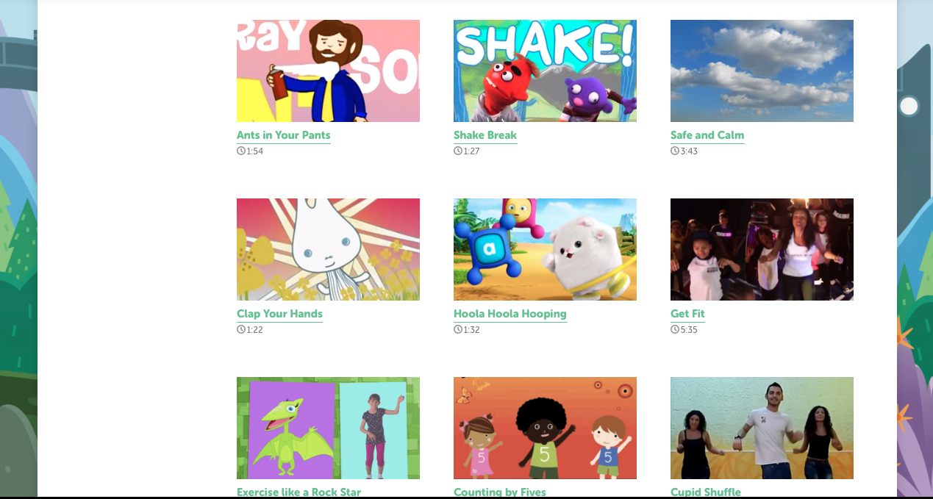Click the Cupid Shuffle title link
This screenshot has height=499, width=933.
(x=706, y=492)
